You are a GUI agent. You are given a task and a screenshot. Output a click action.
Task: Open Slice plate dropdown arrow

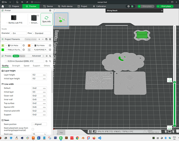(x=139, y=6)
